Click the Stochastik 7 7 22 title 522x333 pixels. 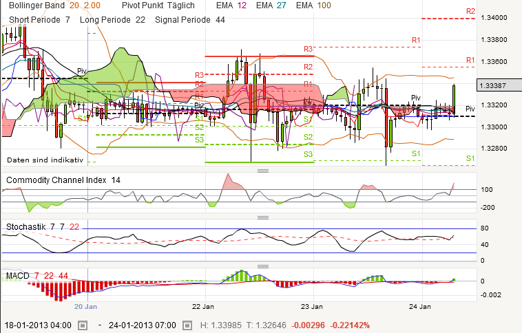coord(43,227)
